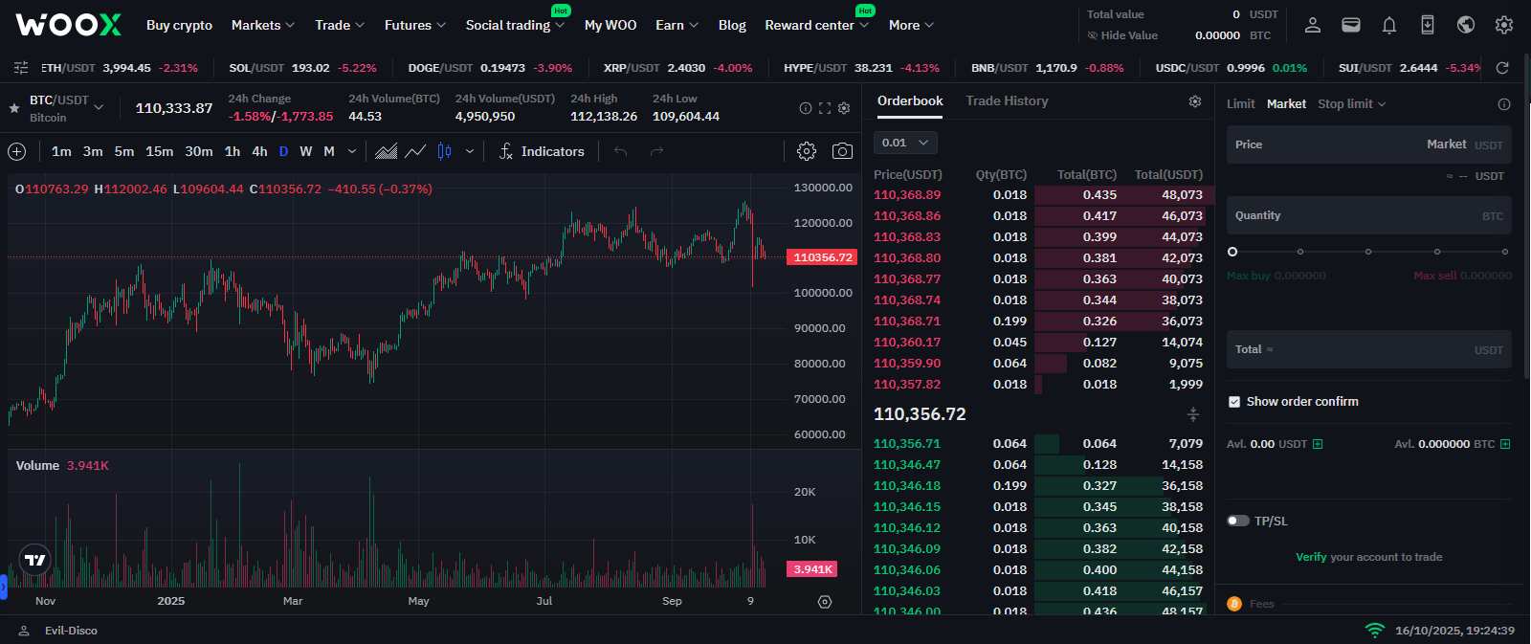This screenshot has height=644, width=1531.
Task: Enable the TP/SL toggle
Action: click(x=1238, y=521)
